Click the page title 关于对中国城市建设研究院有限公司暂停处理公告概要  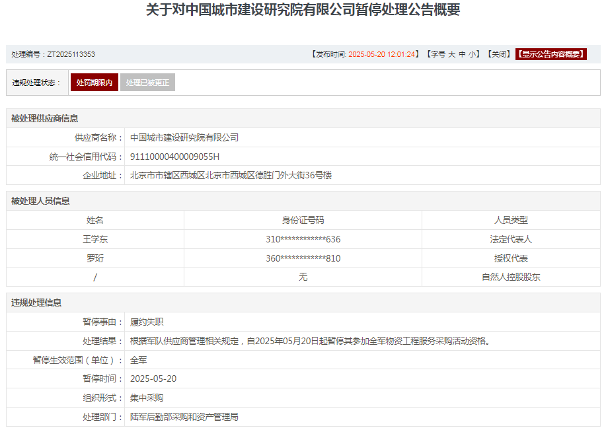pos(303,10)
